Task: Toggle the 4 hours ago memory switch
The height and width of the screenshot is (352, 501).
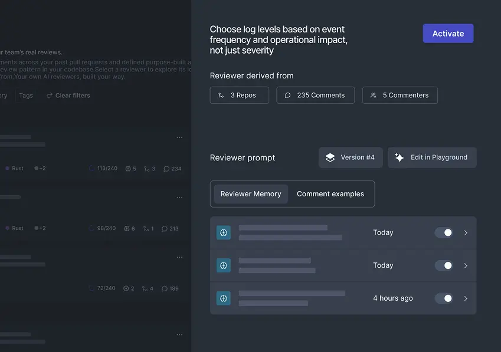Action: point(444,298)
